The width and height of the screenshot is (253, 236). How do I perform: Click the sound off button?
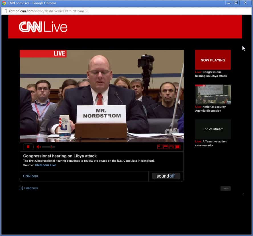tap(166, 176)
